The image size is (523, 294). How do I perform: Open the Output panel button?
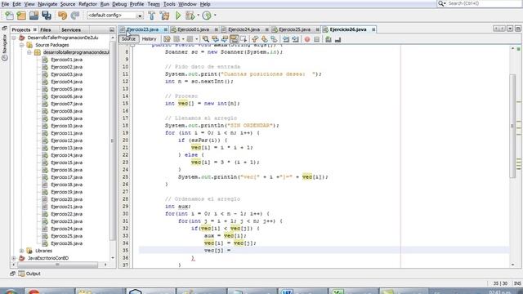point(29,274)
